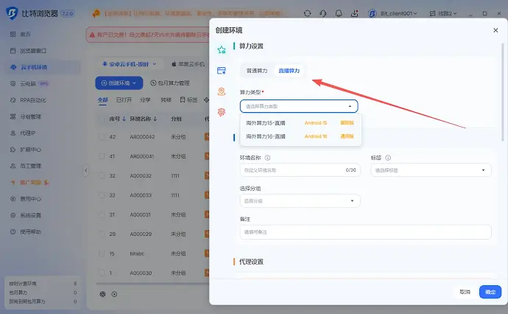Open 使用帮助 in the sidebar
Screen dimensions: 508x314
pyautogui.click(x=26, y=231)
